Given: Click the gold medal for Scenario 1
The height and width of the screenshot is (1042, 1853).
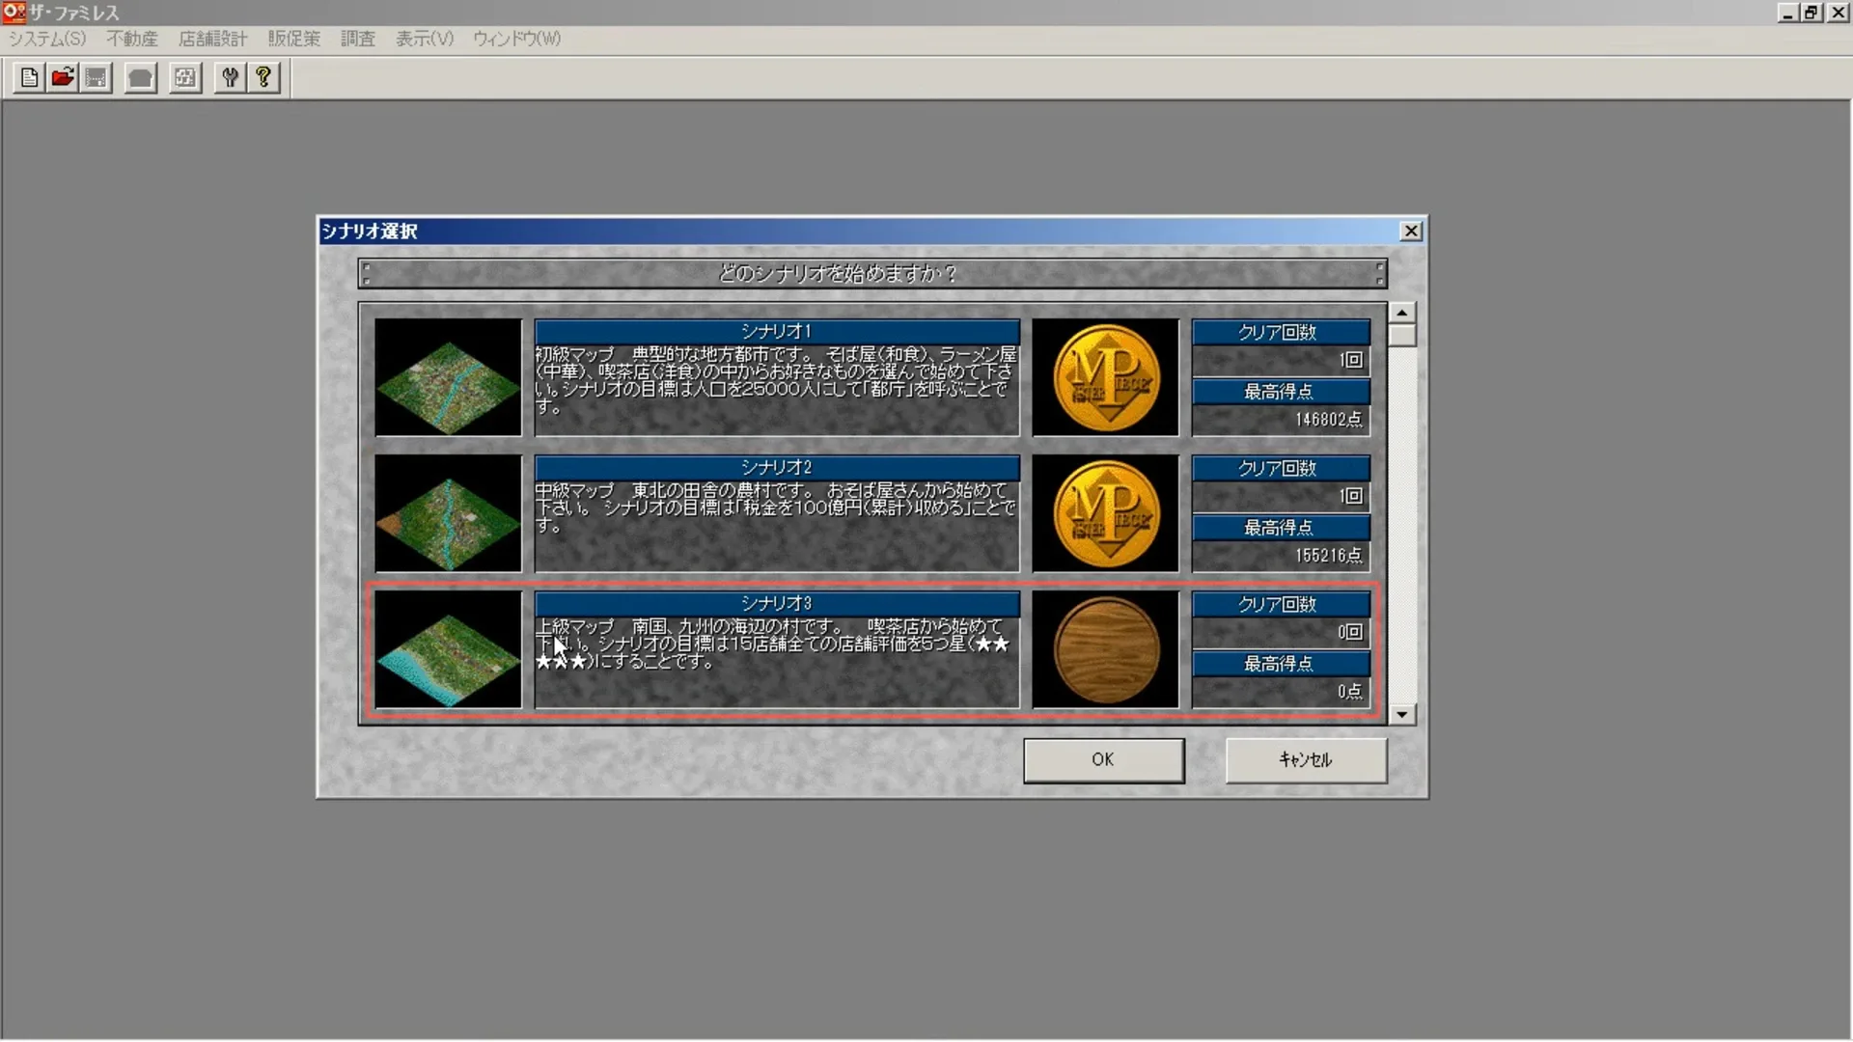Looking at the screenshot, I should click(1105, 377).
